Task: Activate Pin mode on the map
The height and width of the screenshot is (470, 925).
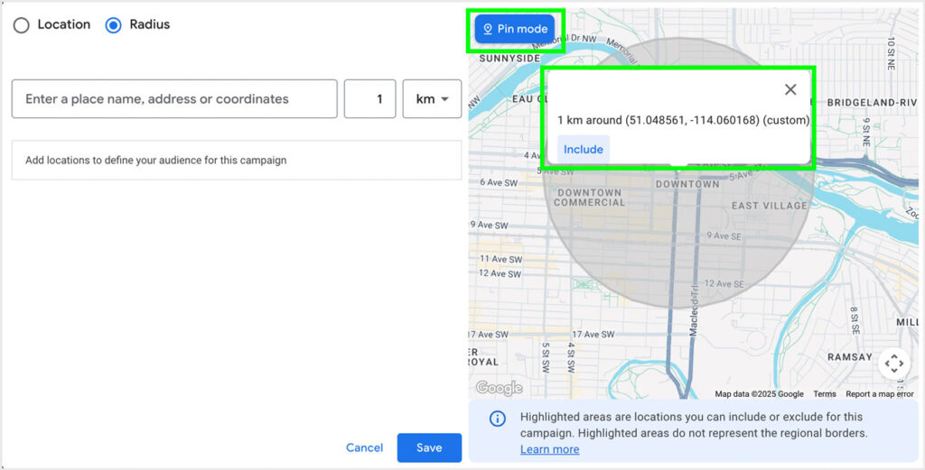Action: pos(514,29)
